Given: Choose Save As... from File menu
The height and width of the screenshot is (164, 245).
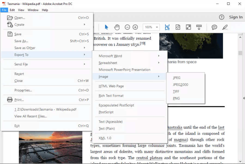Looking at the screenshot, I should pyautogui.click(x=46, y=41).
